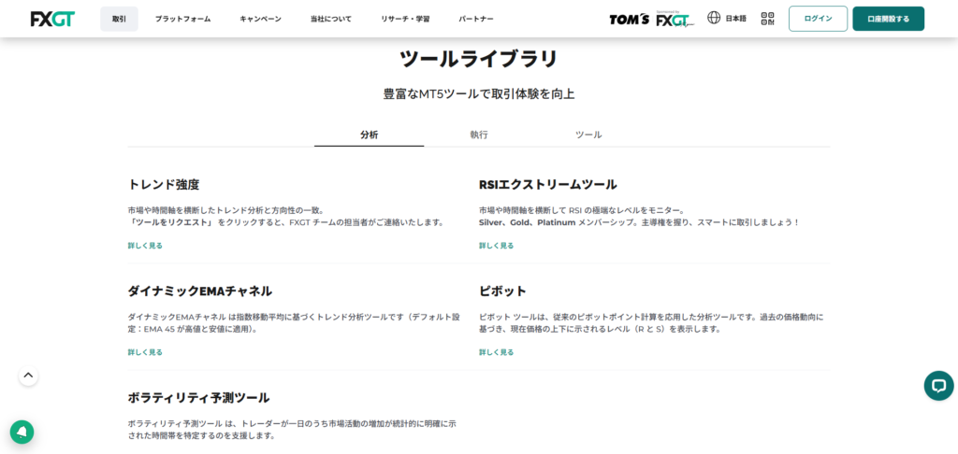Open the live chat bubble

[x=938, y=385]
